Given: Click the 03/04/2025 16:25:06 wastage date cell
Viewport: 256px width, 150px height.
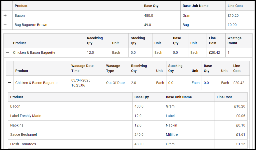Looking at the screenshot, I should click(81, 83).
